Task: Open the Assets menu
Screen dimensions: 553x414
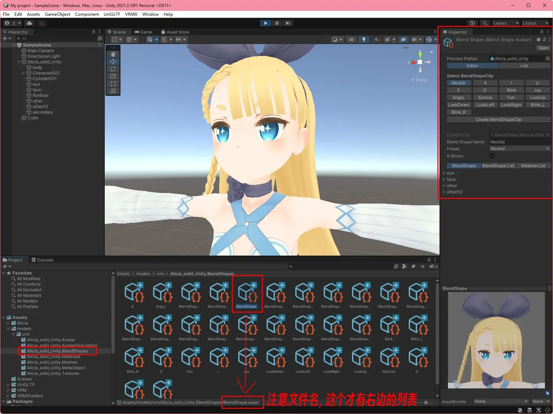Action: [33, 14]
